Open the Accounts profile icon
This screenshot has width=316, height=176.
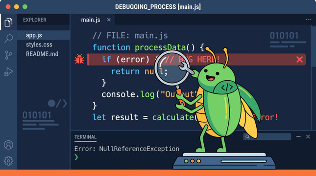pyautogui.click(x=8, y=145)
